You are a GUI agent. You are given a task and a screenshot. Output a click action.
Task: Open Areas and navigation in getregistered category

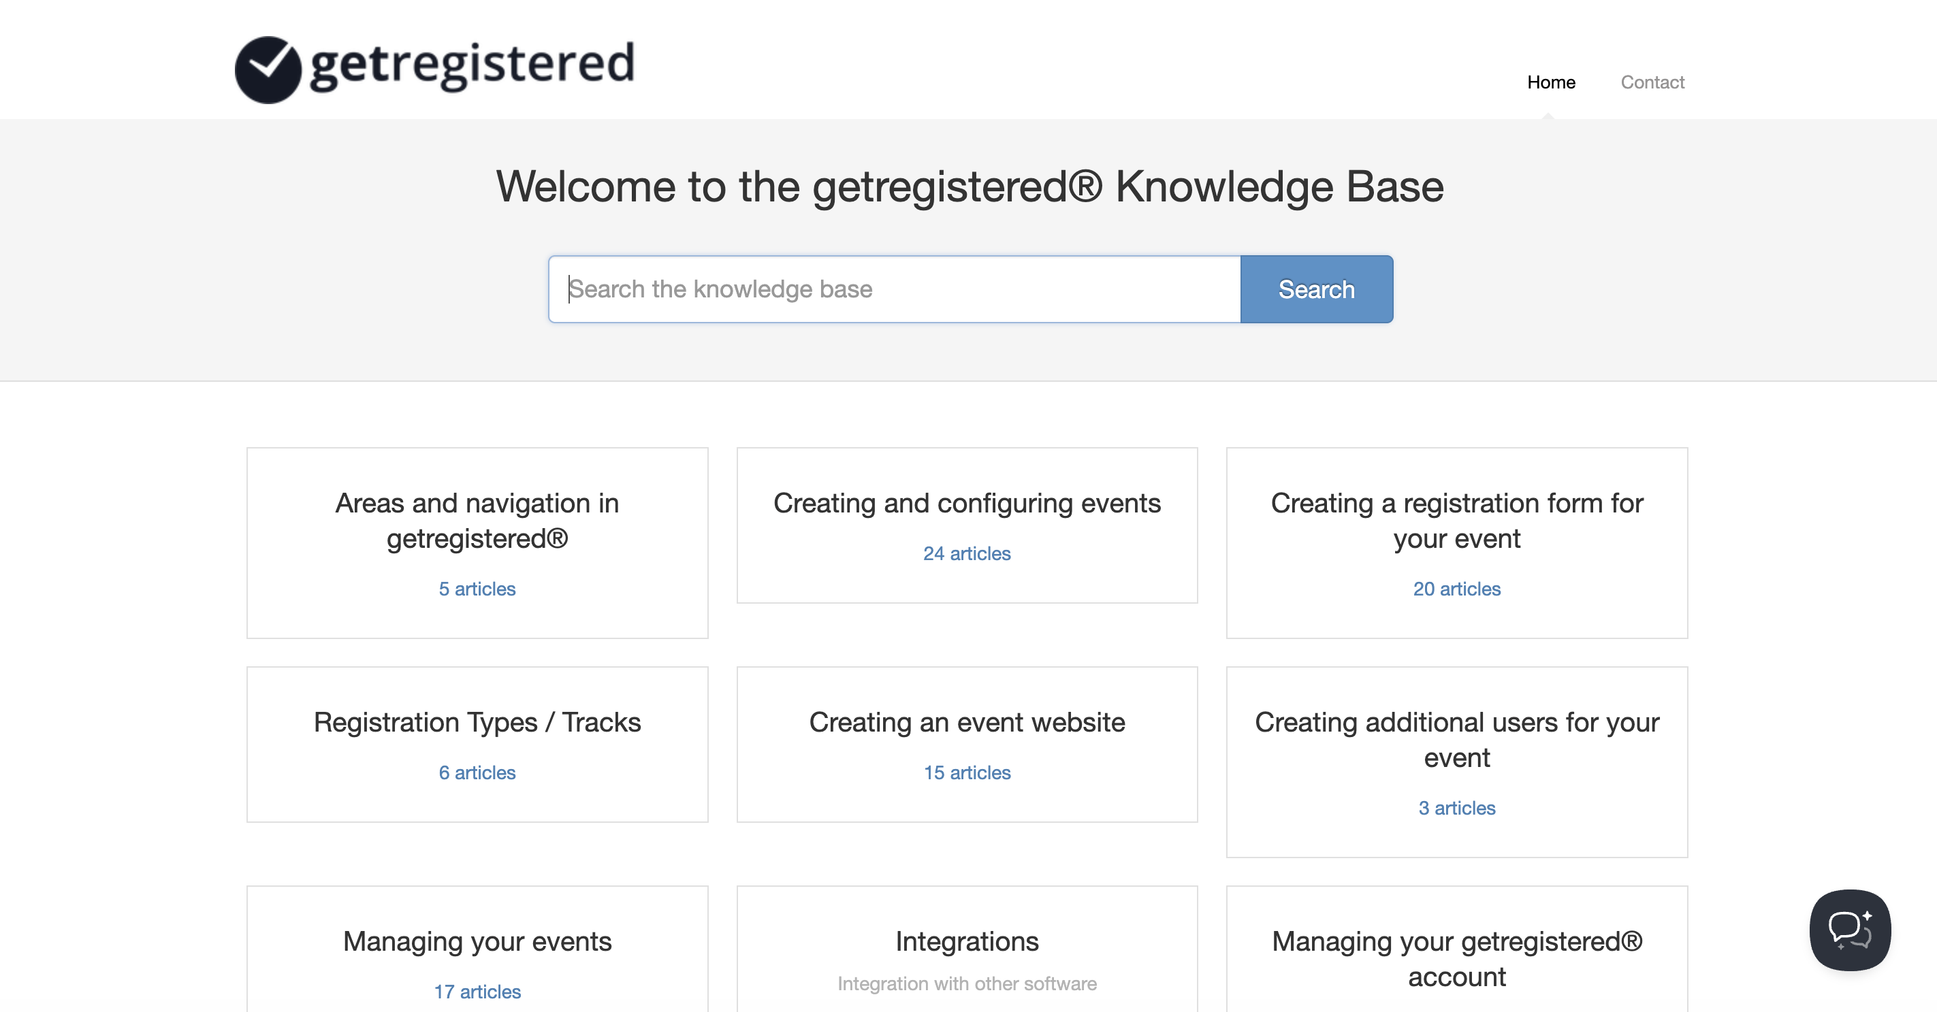click(x=477, y=520)
